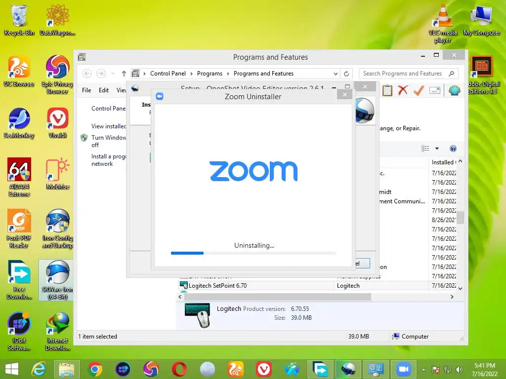Select the AIDA64 Extreme desktop icon
This screenshot has height=379, width=506.
(x=19, y=177)
